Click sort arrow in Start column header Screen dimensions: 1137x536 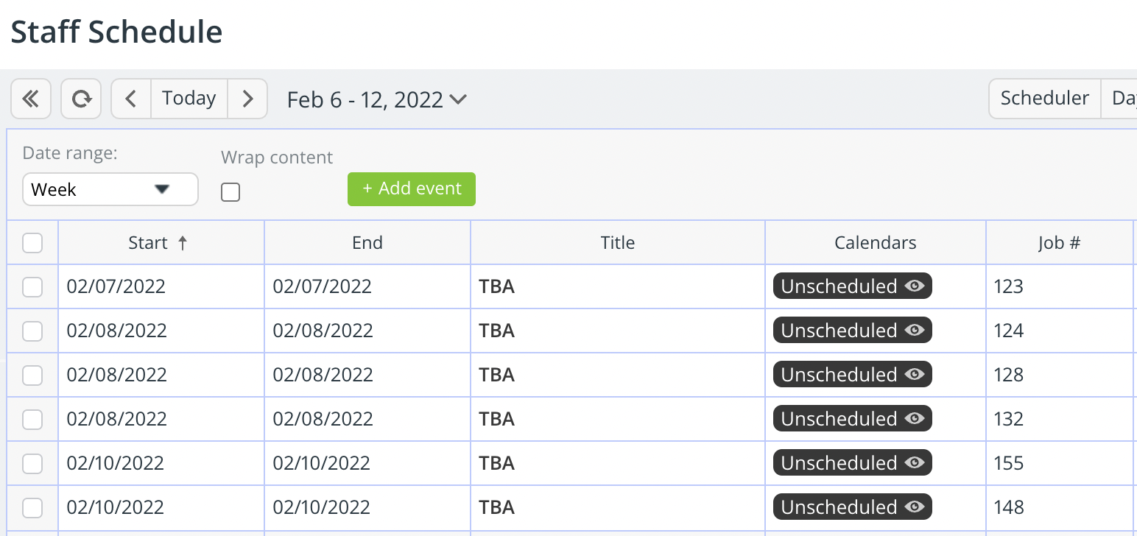click(x=183, y=243)
